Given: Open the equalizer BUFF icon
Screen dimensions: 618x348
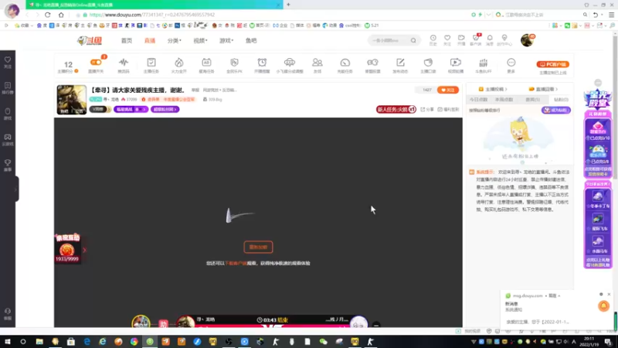Looking at the screenshot, I should [x=484, y=63].
